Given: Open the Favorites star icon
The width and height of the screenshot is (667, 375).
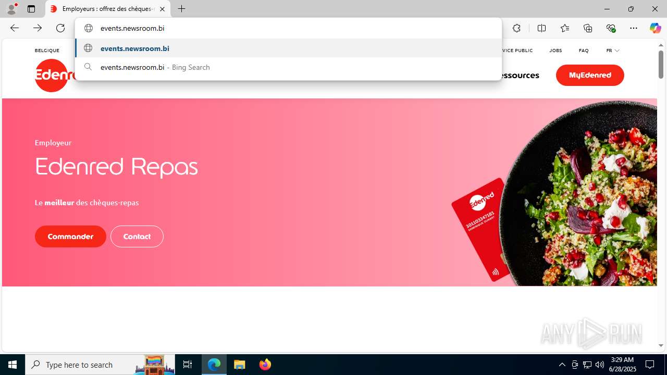Looking at the screenshot, I should tap(565, 28).
